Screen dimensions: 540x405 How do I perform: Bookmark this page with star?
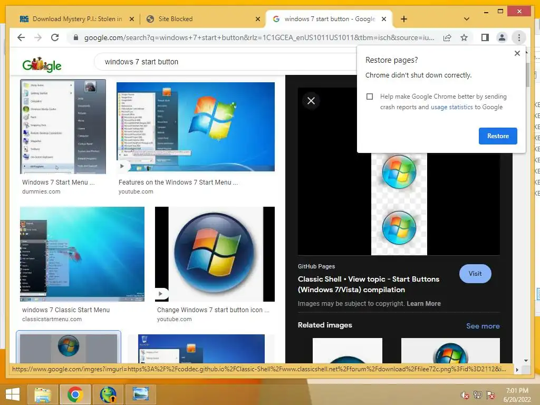click(x=464, y=37)
